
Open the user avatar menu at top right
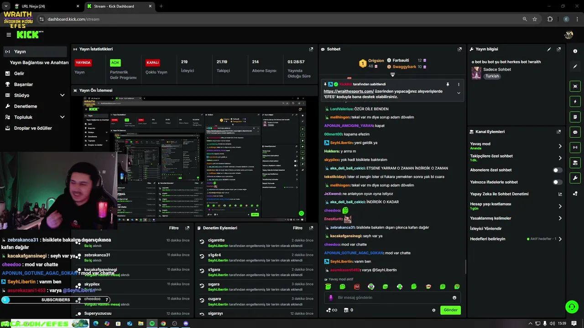[x=568, y=35]
